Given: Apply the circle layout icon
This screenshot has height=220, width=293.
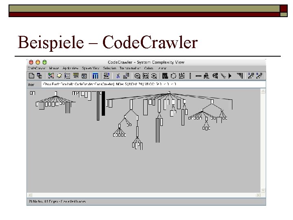Looking at the screenshot, I should (173, 76).
